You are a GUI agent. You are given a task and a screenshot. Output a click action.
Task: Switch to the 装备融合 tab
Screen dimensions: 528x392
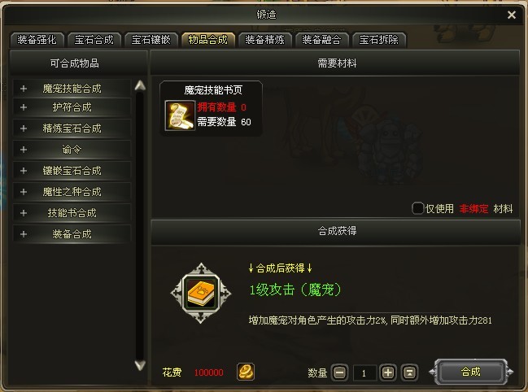321,40
